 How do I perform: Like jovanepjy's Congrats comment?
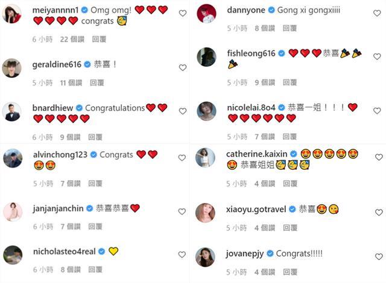379,257
